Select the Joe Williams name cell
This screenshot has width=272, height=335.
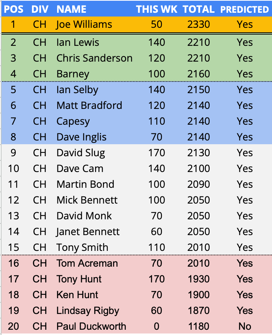pyautogui.click(x=84, y=24)
